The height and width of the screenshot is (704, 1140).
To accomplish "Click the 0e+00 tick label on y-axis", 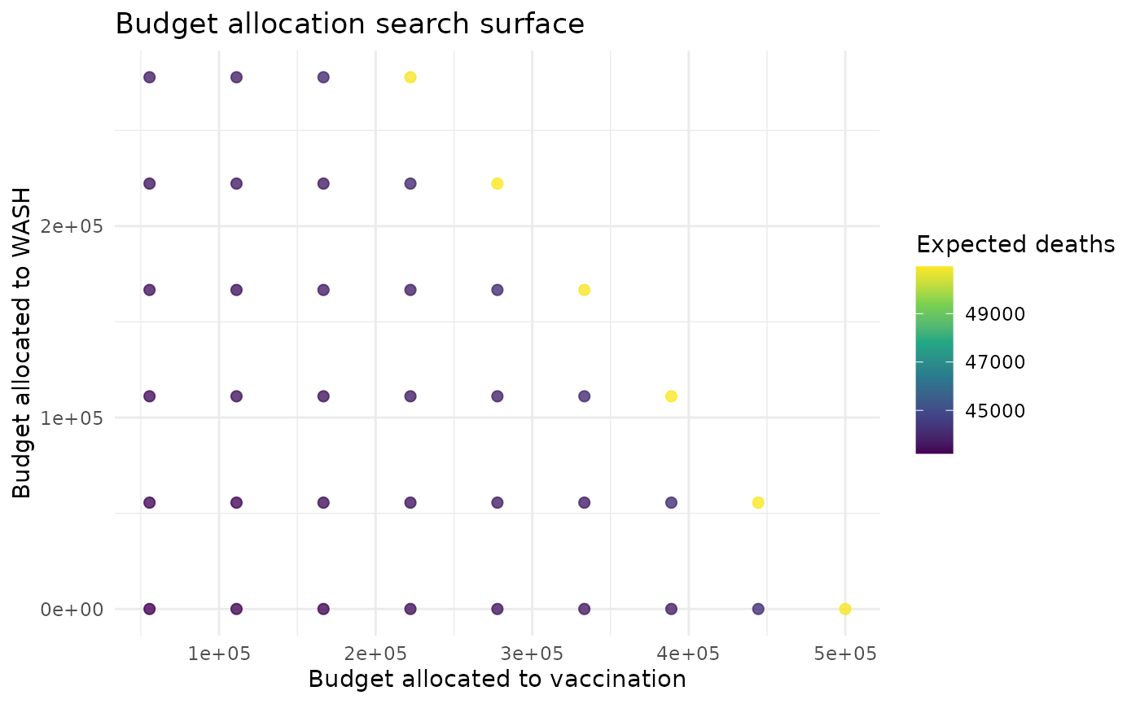I will pyautogui.click(x=73, y=610).
